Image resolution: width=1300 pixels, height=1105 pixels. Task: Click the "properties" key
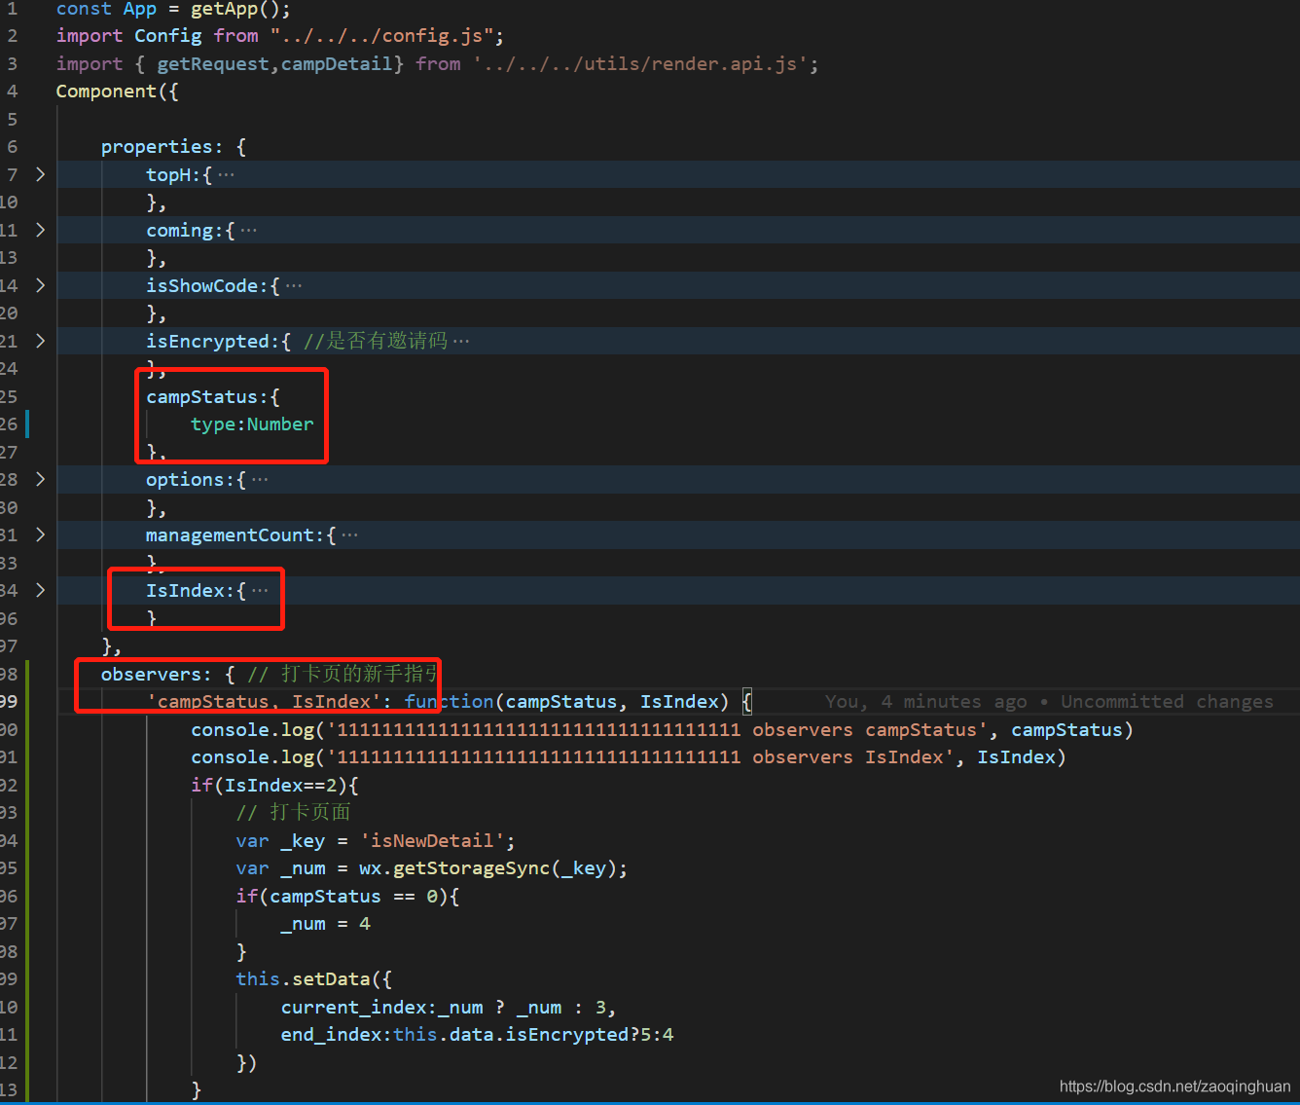point(157,147)
